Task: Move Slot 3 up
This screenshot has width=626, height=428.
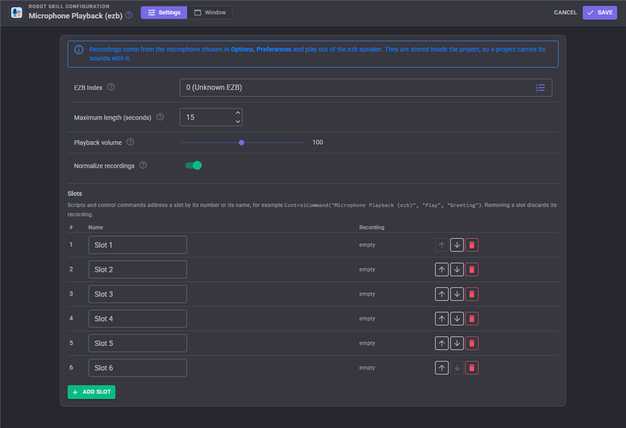Action: [x=441, y=294]
